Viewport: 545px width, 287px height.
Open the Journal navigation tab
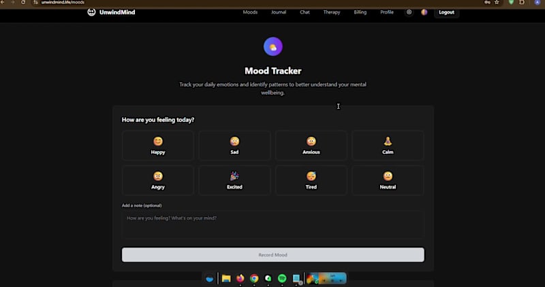coord(279,12)
